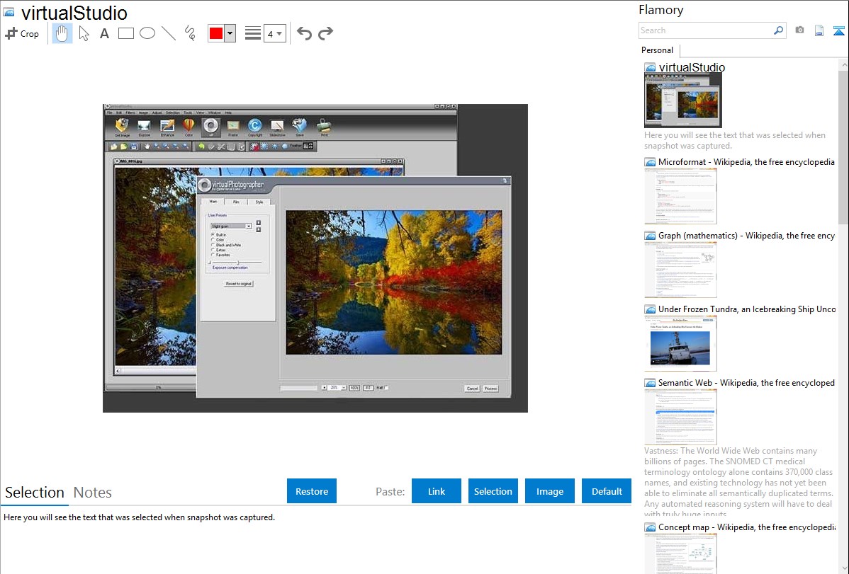The image size is (849, 574).
Task: Choose the text annotation tool
Action: [x=104, y=33]
